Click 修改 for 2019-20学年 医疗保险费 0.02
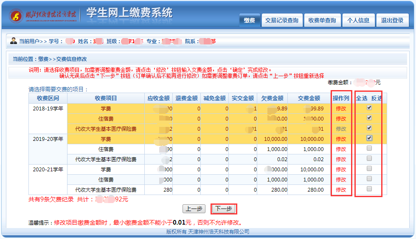 coord(341,159)
